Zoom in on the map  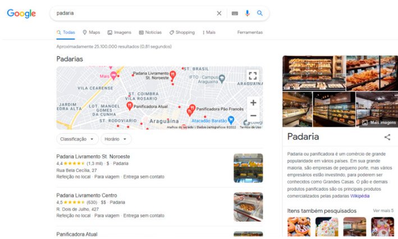253,103
